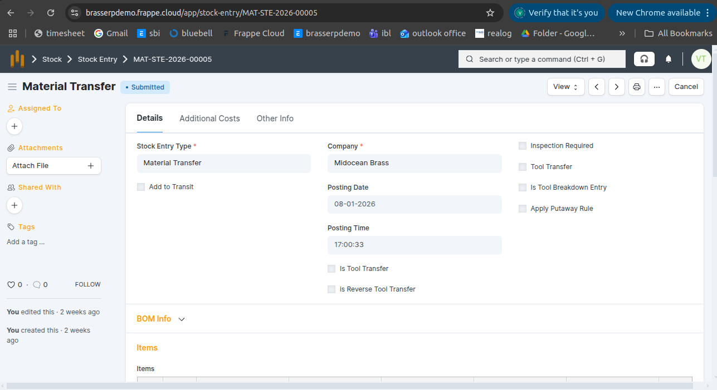Toggle Add to Transit checkbox

pyautogui.click(x=141, y=187)
